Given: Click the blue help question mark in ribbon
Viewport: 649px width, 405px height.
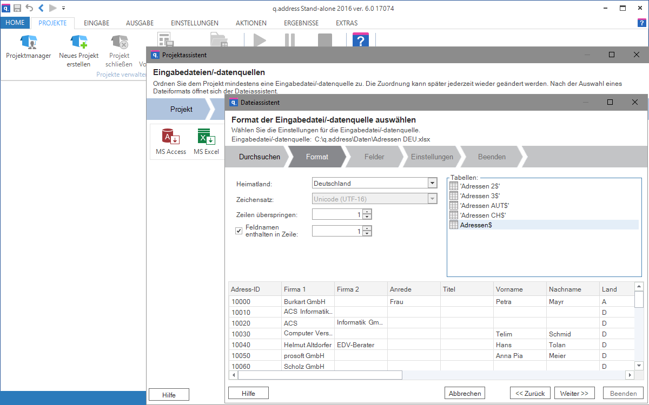Looking at the screenshot, I should coord(361,40).
